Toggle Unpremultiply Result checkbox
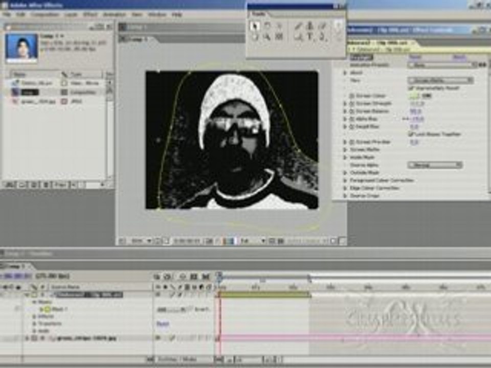 click(411, 88)
